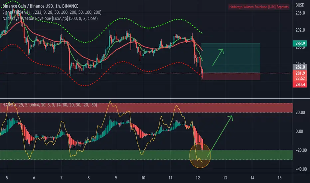Image resolution: width=310 pixels, height=183 pixels.
Task: Click date 10 on the time axis
Action: point(143,178)
